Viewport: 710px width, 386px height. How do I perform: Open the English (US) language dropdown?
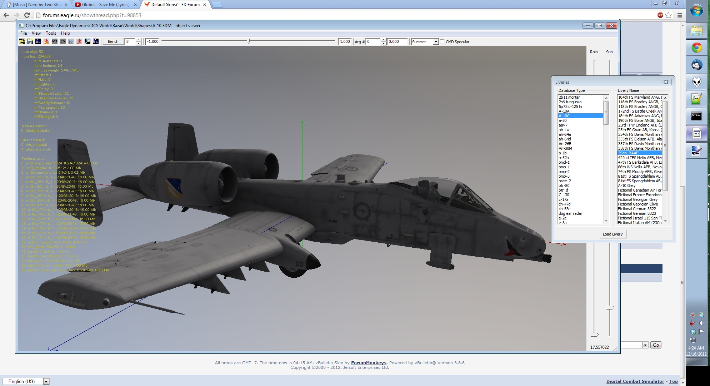pyautogui.click(x=26, y=381)
